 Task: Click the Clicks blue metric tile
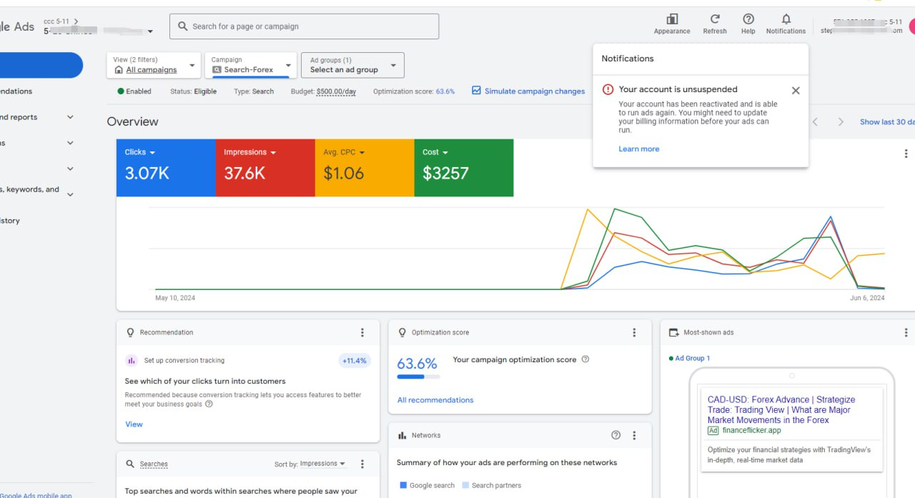pyautogui.click(x=166, y=168)
